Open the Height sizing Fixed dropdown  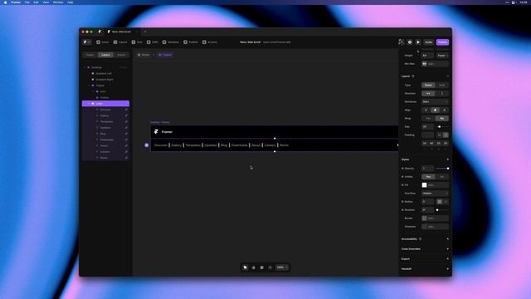(x=442, y=56)
